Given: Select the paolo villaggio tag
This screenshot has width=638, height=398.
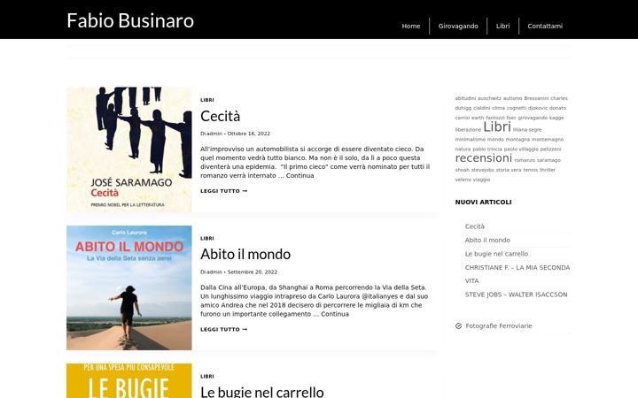Looking at the screenshot, I should 521,149.
